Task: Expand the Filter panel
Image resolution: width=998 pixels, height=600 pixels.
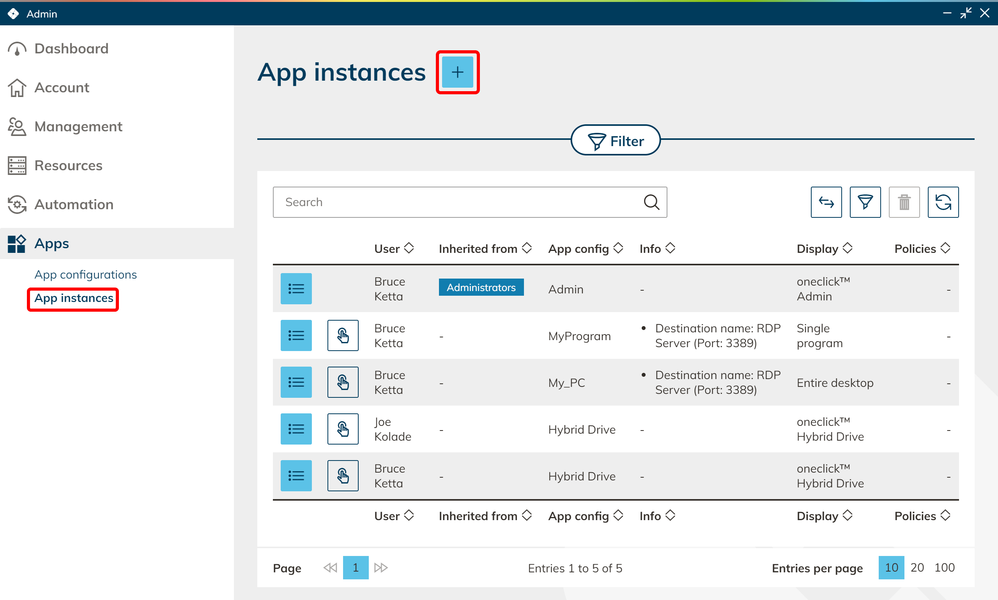Action: tap(615, 141)
